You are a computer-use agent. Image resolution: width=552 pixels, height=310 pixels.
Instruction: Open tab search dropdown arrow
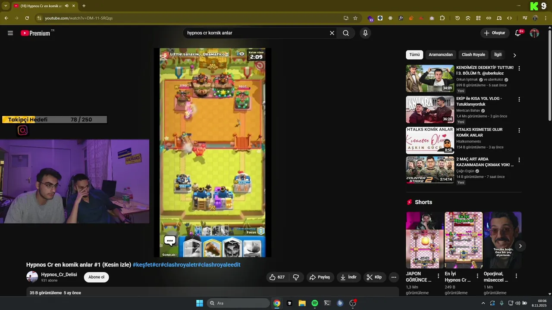[5, 6]
